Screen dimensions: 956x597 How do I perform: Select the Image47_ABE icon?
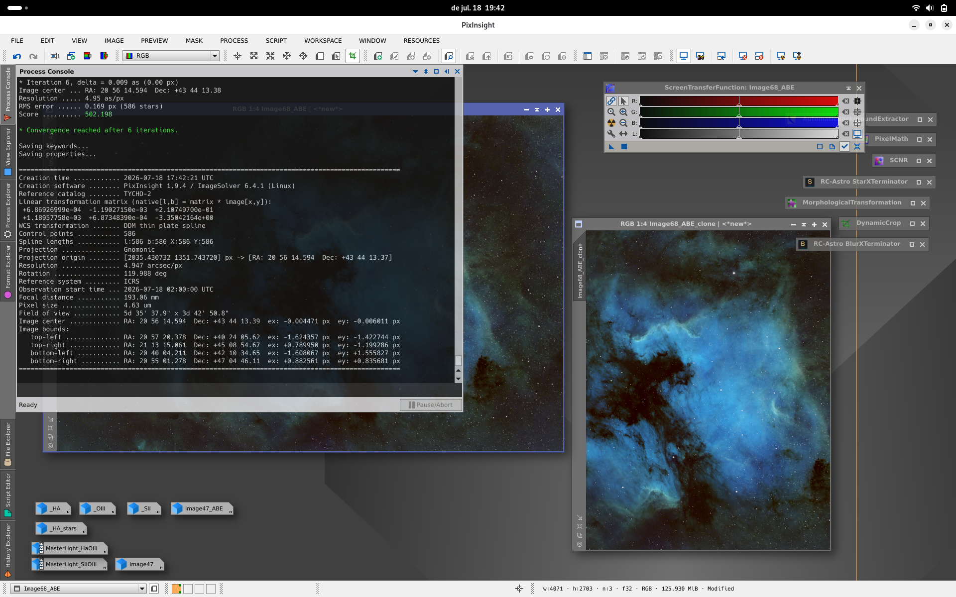202,508
